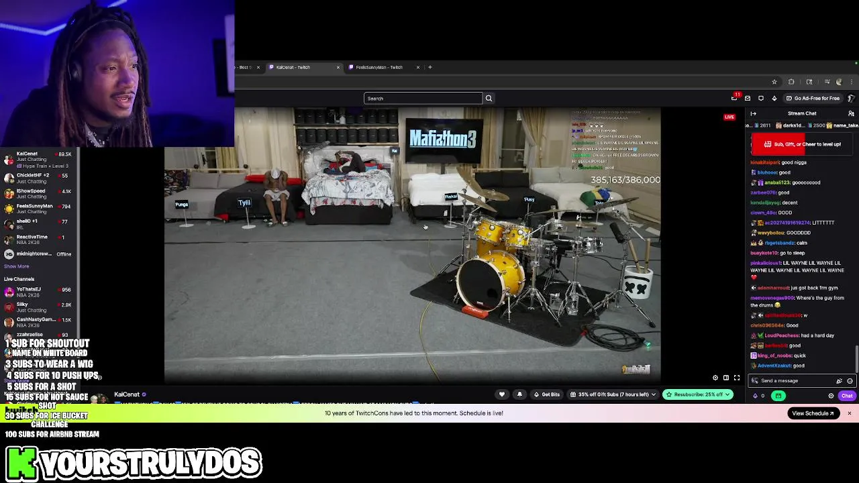Open IShowSpeed channel in sidebar
Viewport: 859px width, 483px height.
point(38,194)
